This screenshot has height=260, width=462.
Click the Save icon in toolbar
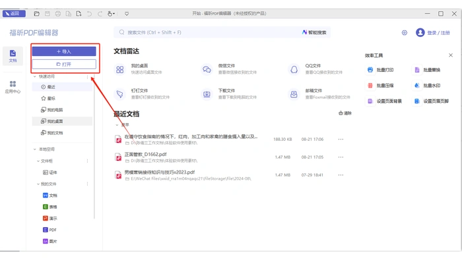47,14
